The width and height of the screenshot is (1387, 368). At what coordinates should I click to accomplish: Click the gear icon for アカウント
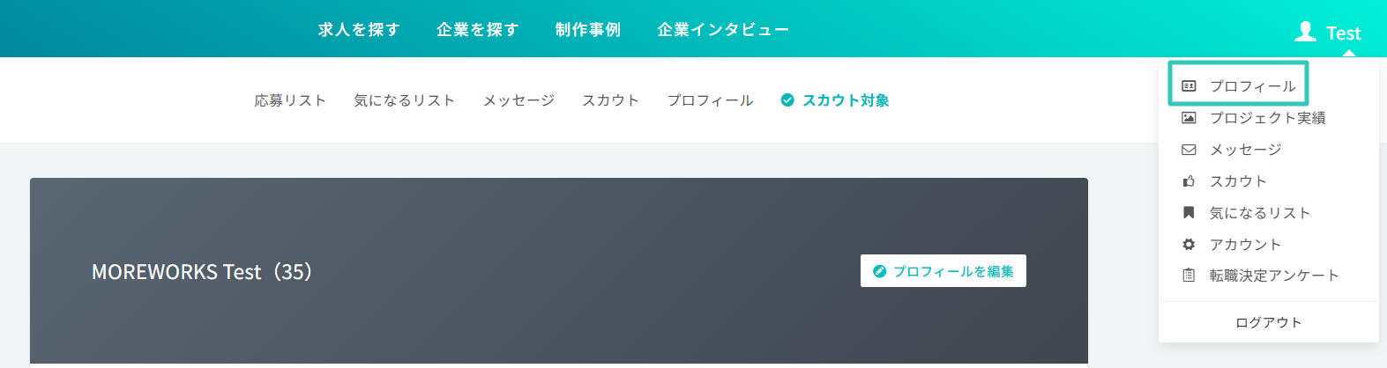tap(1189, 245)
